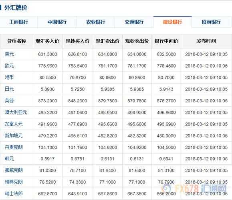Select the 英镑 现汇买入价 value 873.2000

coord(48,101)
